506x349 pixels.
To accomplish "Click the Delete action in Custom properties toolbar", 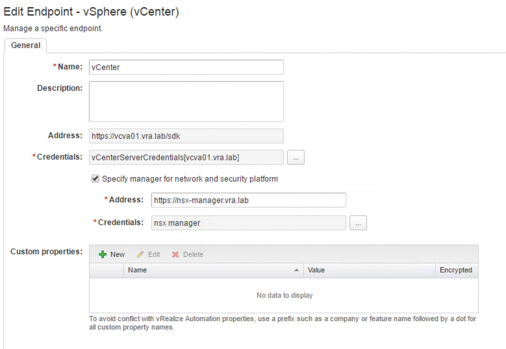I will click(187, 254).
